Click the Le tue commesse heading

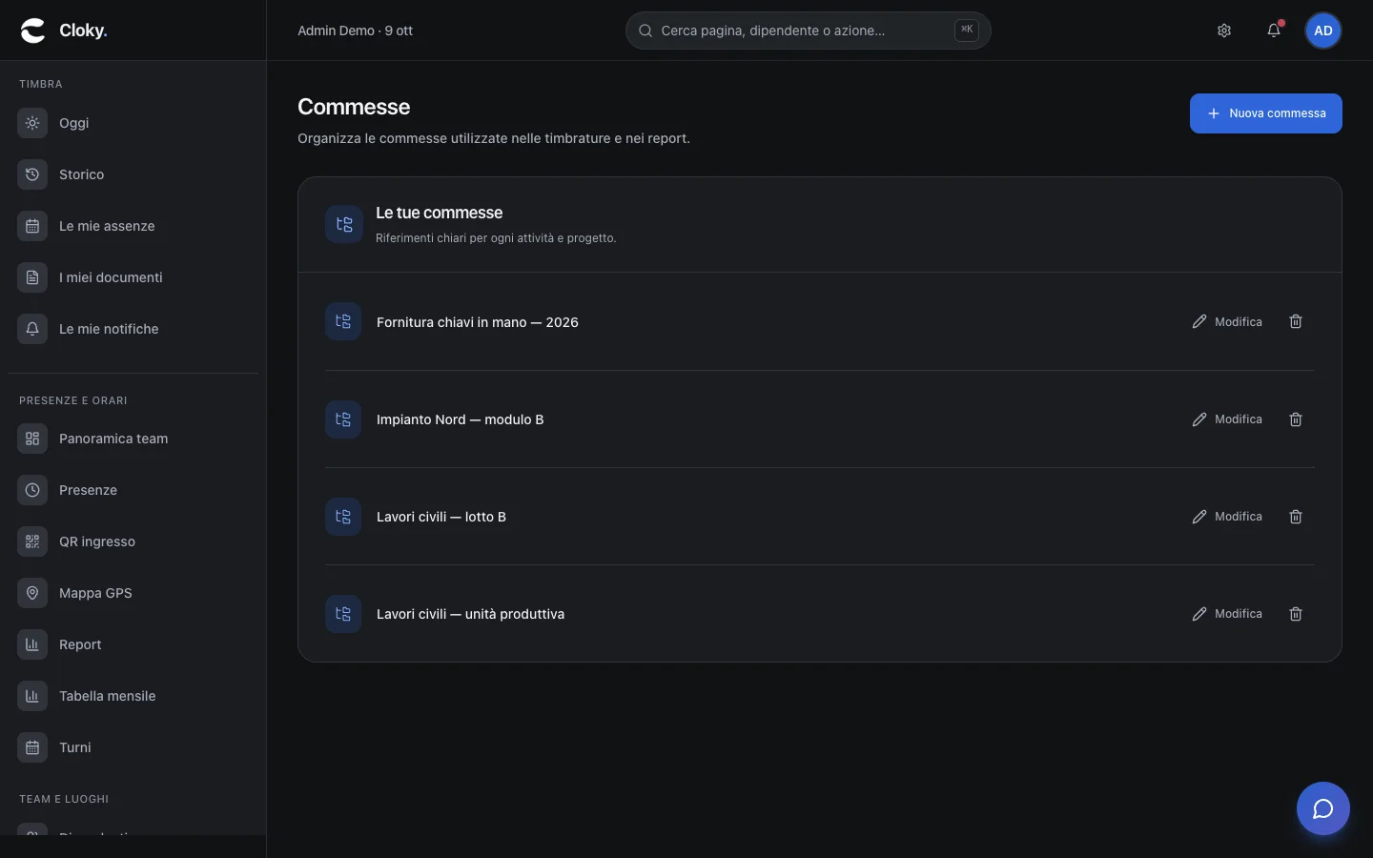pos(439,213)
